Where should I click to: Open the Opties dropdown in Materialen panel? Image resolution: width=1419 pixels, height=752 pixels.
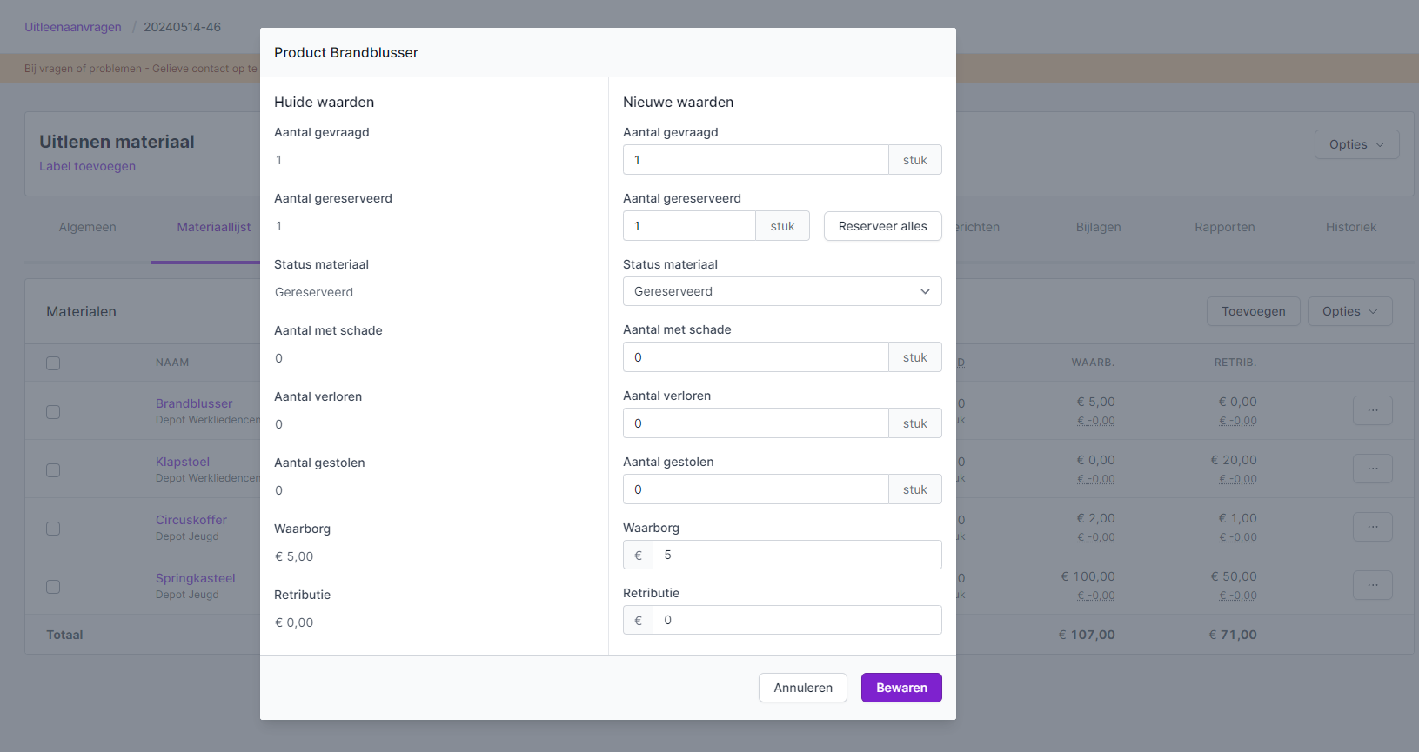point(1349,311)
